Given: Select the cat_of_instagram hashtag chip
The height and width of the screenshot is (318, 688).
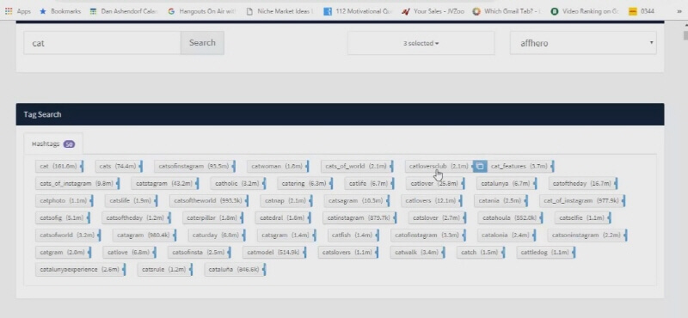Looking at the screenshot, I should pos(583,200).
